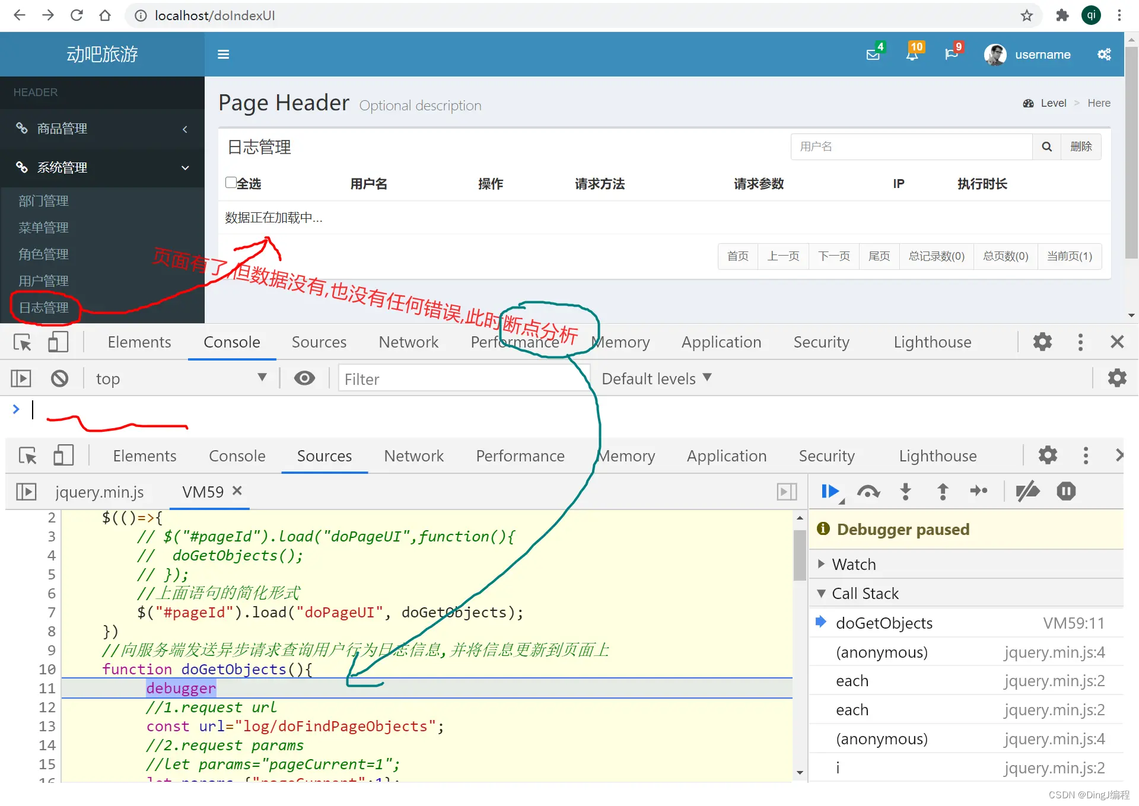Create a live expression with the eye icon
This screenshot has height=806, width=1139.
305,378
